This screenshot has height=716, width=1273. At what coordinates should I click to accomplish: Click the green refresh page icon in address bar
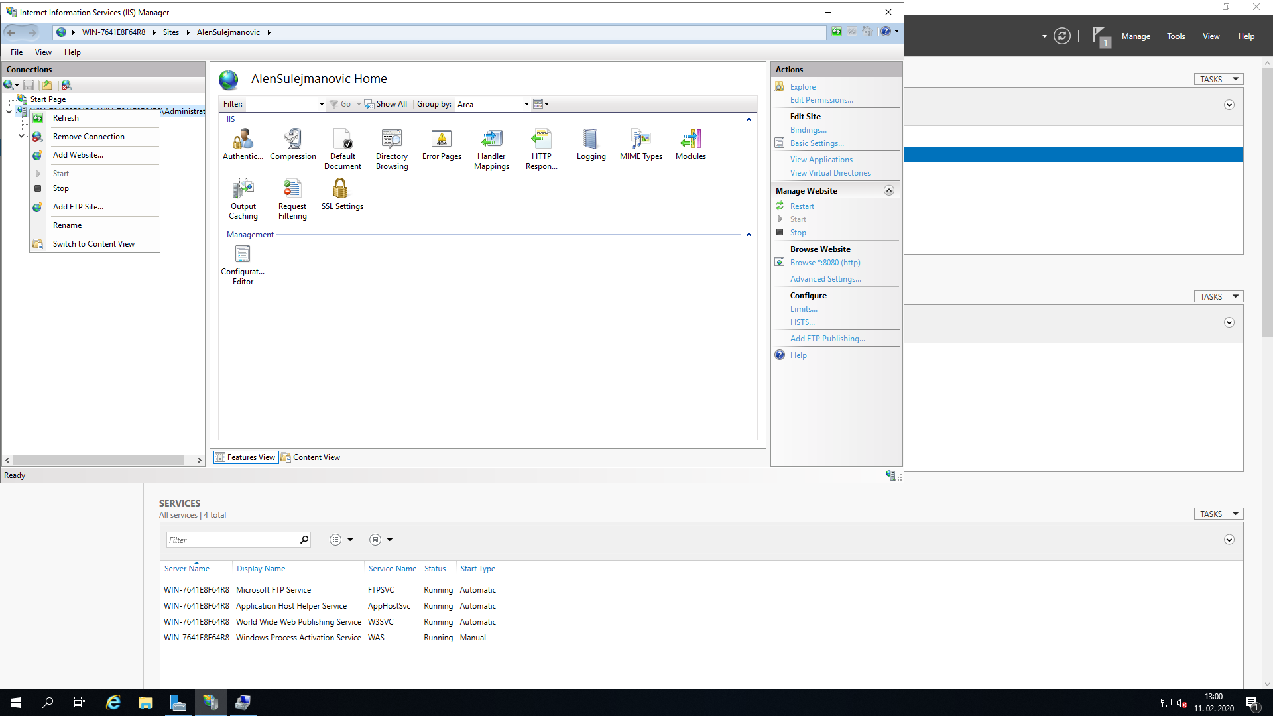coord(837,32)
